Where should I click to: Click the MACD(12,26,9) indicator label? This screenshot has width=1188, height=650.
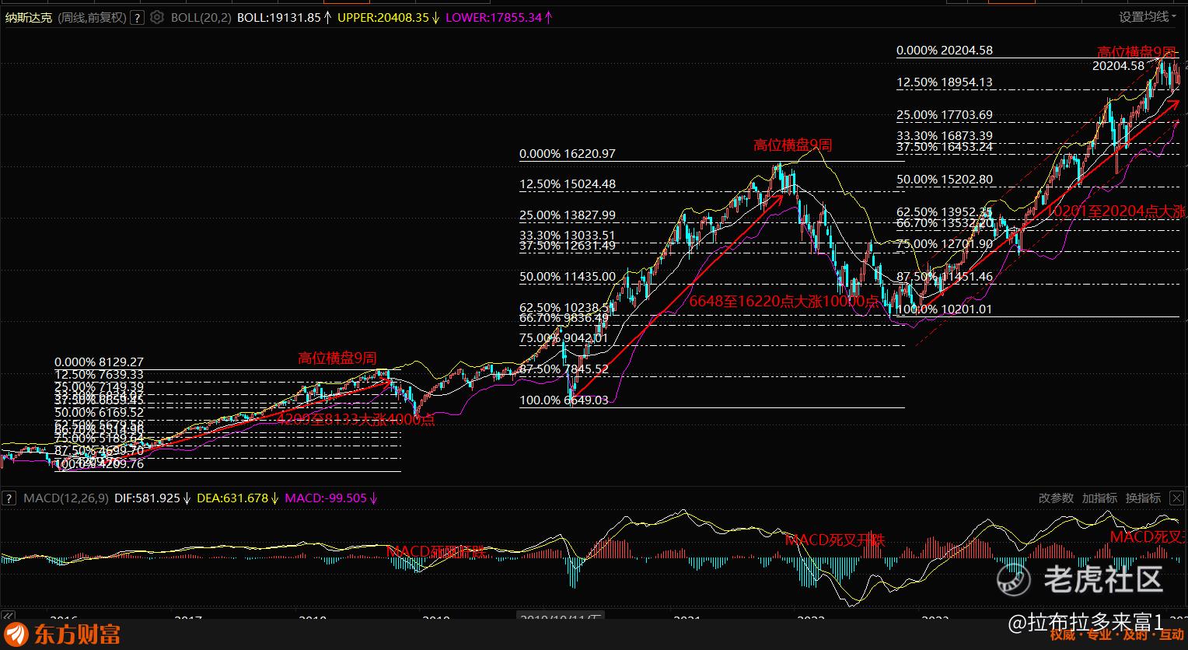pos(66,498)
